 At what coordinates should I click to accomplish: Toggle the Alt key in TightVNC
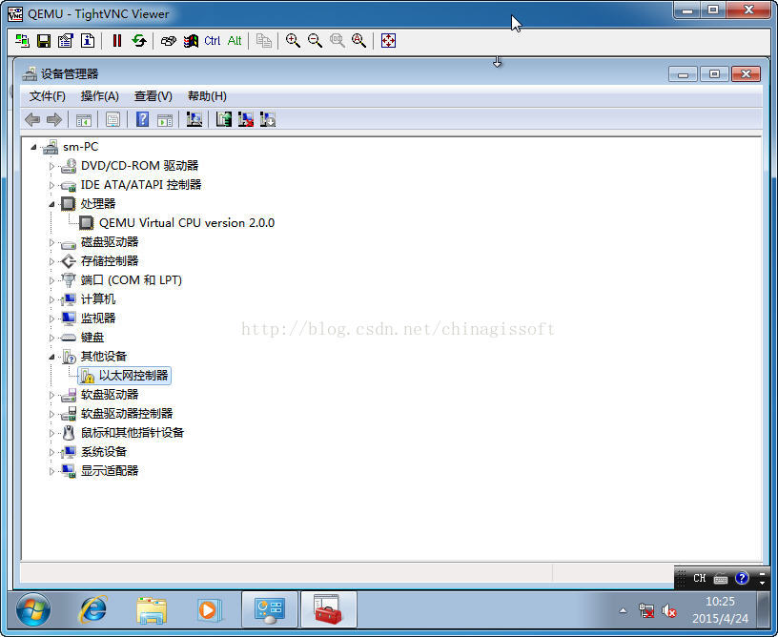[x=235, y=41]
